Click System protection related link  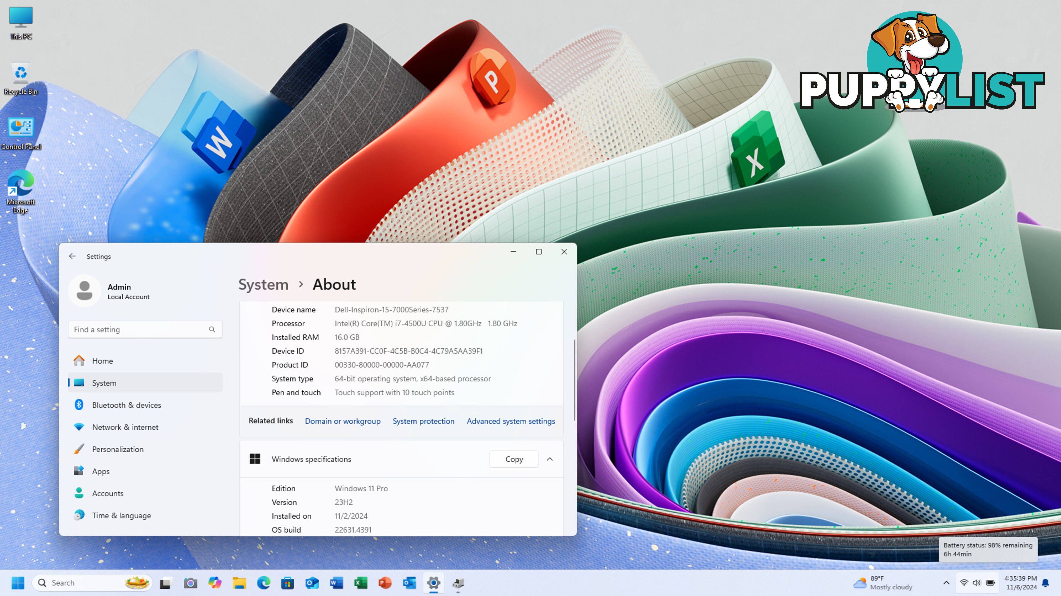tap(423, 421)
